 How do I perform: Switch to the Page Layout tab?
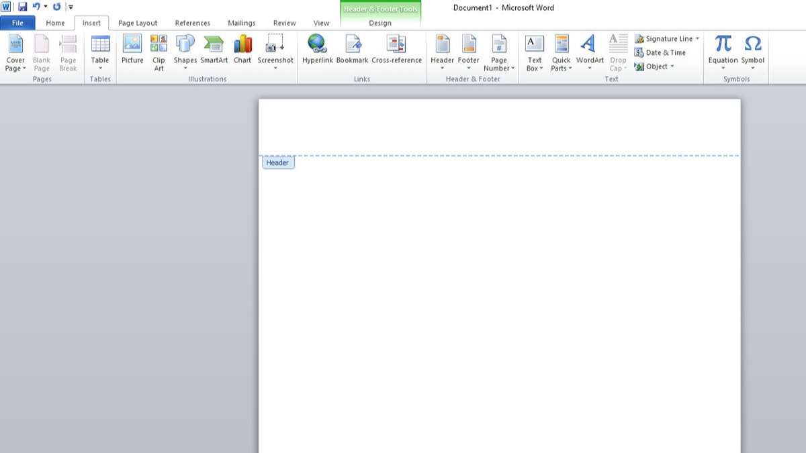point(137,22)
